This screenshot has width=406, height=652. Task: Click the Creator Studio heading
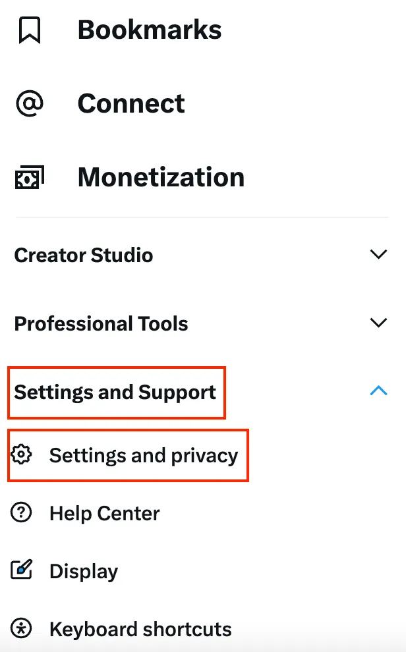pos(84,256)
